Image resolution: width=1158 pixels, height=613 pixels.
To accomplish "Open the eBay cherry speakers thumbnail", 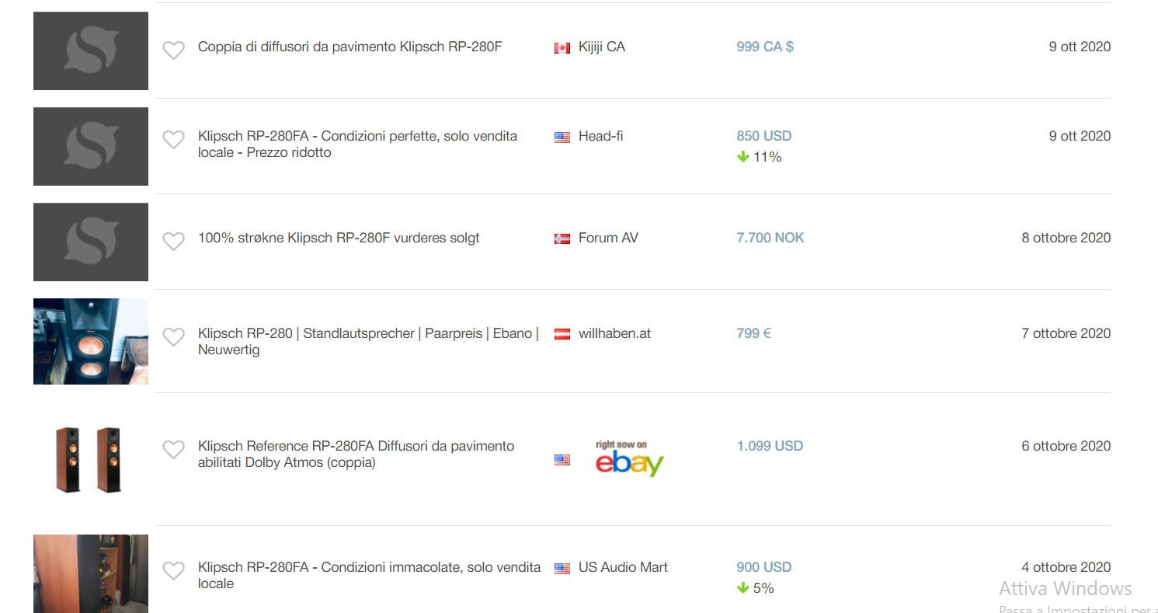I will (x=89, y=458).
